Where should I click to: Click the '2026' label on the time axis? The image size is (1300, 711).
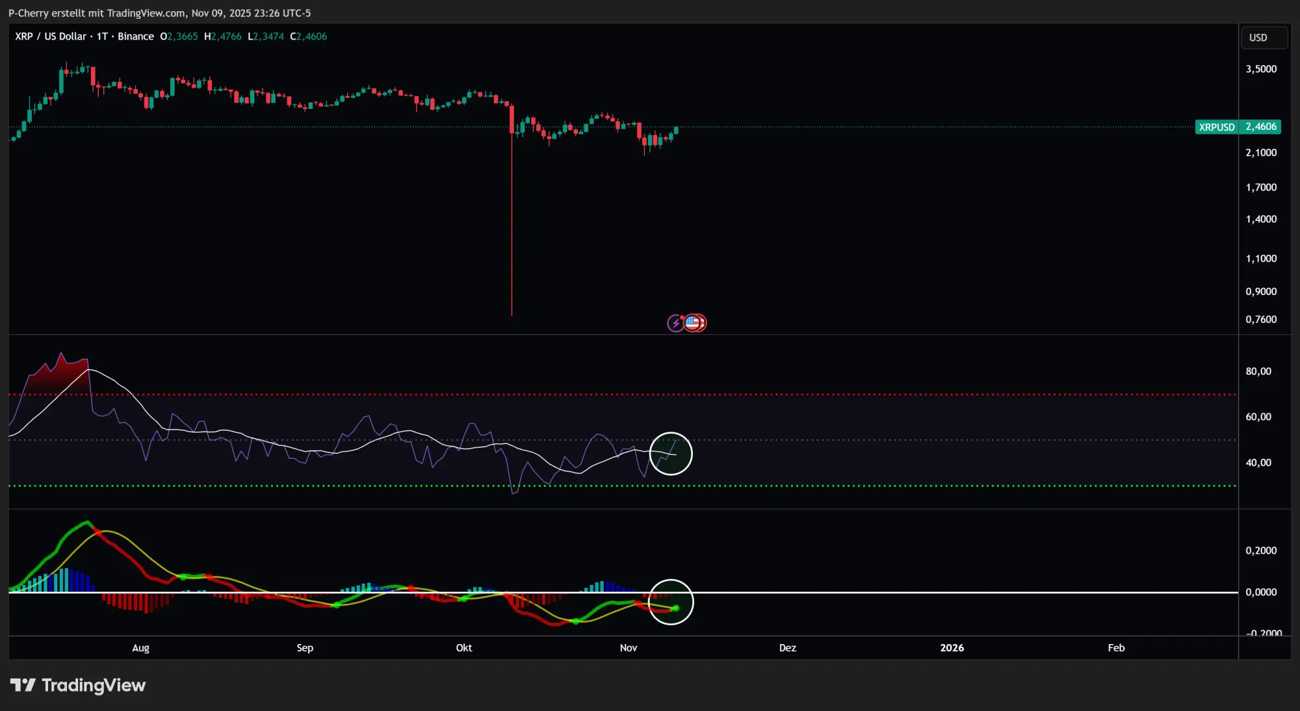coord(952,648)
